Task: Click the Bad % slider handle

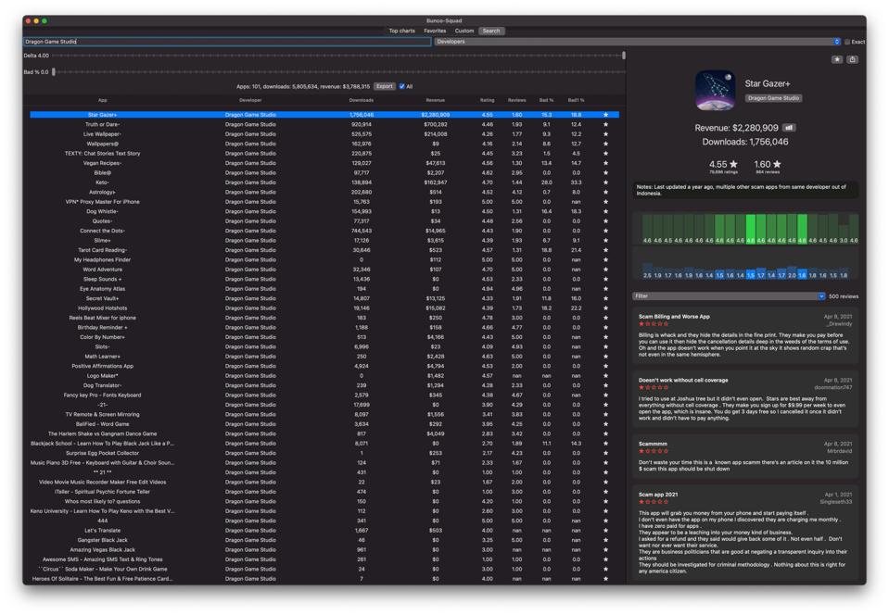Action: [x=54, y=71]
